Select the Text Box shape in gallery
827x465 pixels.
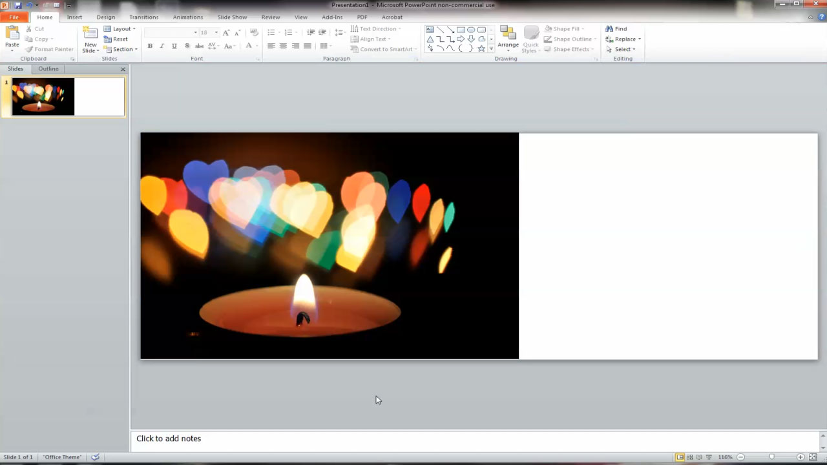(x=430, y=30)
